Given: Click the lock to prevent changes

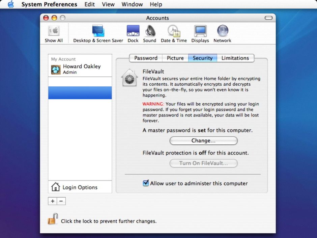Looking at the screenshot, I should [x=53, y=219].
